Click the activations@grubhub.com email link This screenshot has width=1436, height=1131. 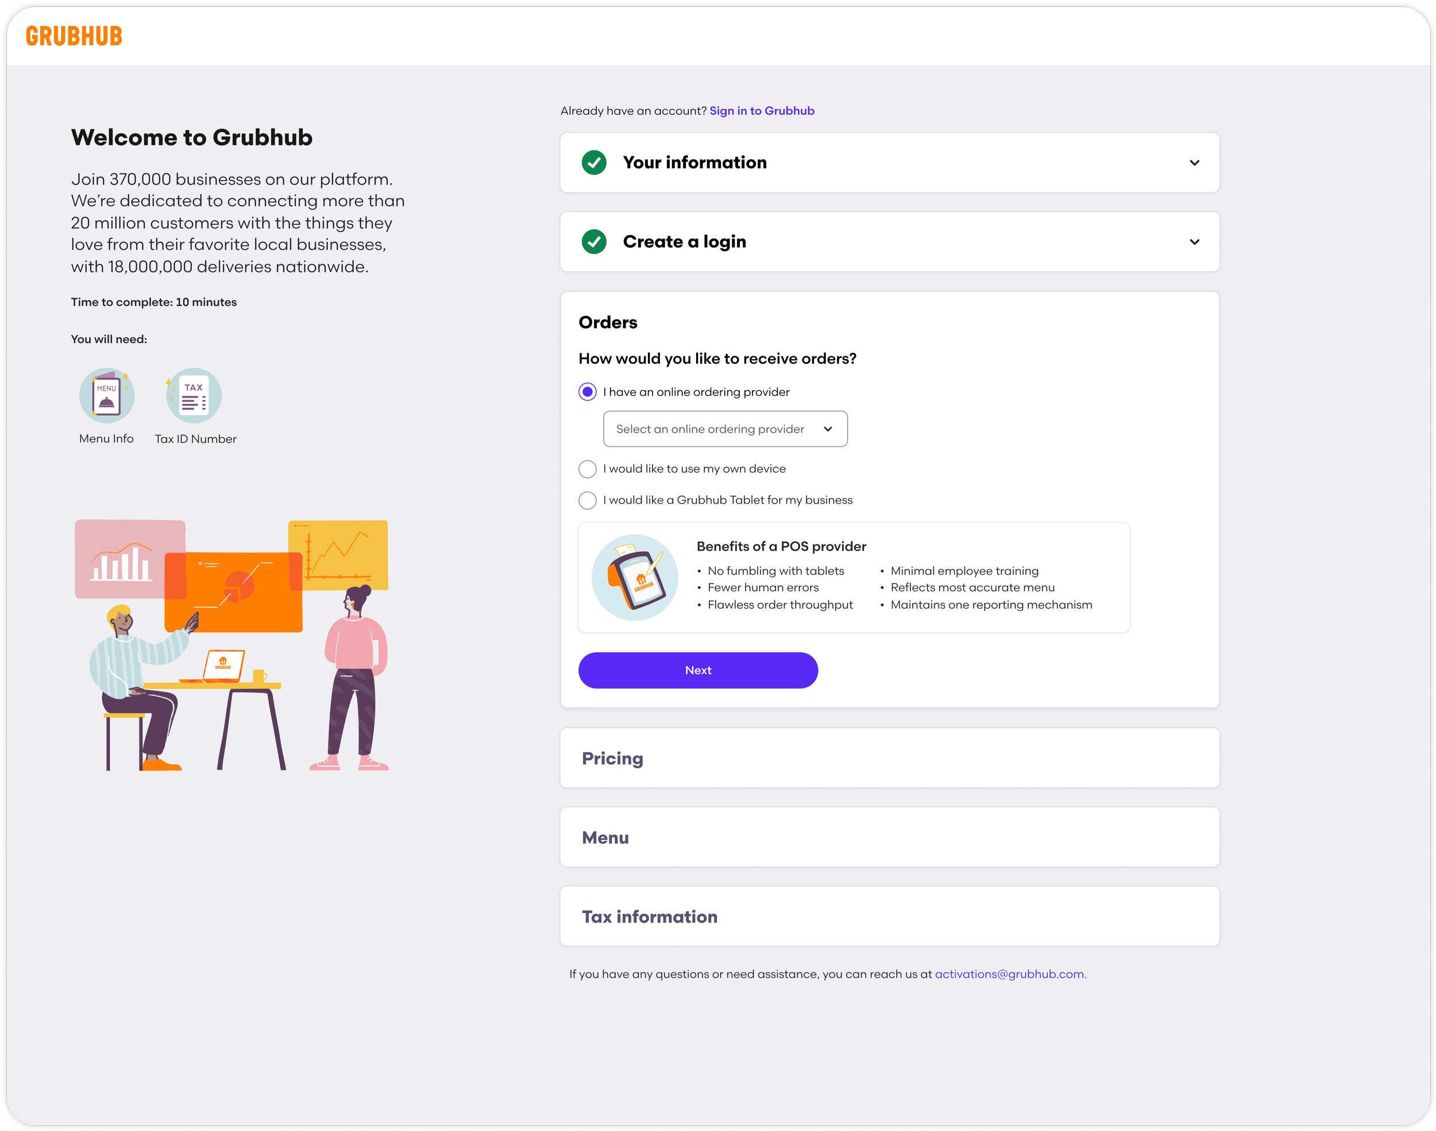coord(1010,974)
